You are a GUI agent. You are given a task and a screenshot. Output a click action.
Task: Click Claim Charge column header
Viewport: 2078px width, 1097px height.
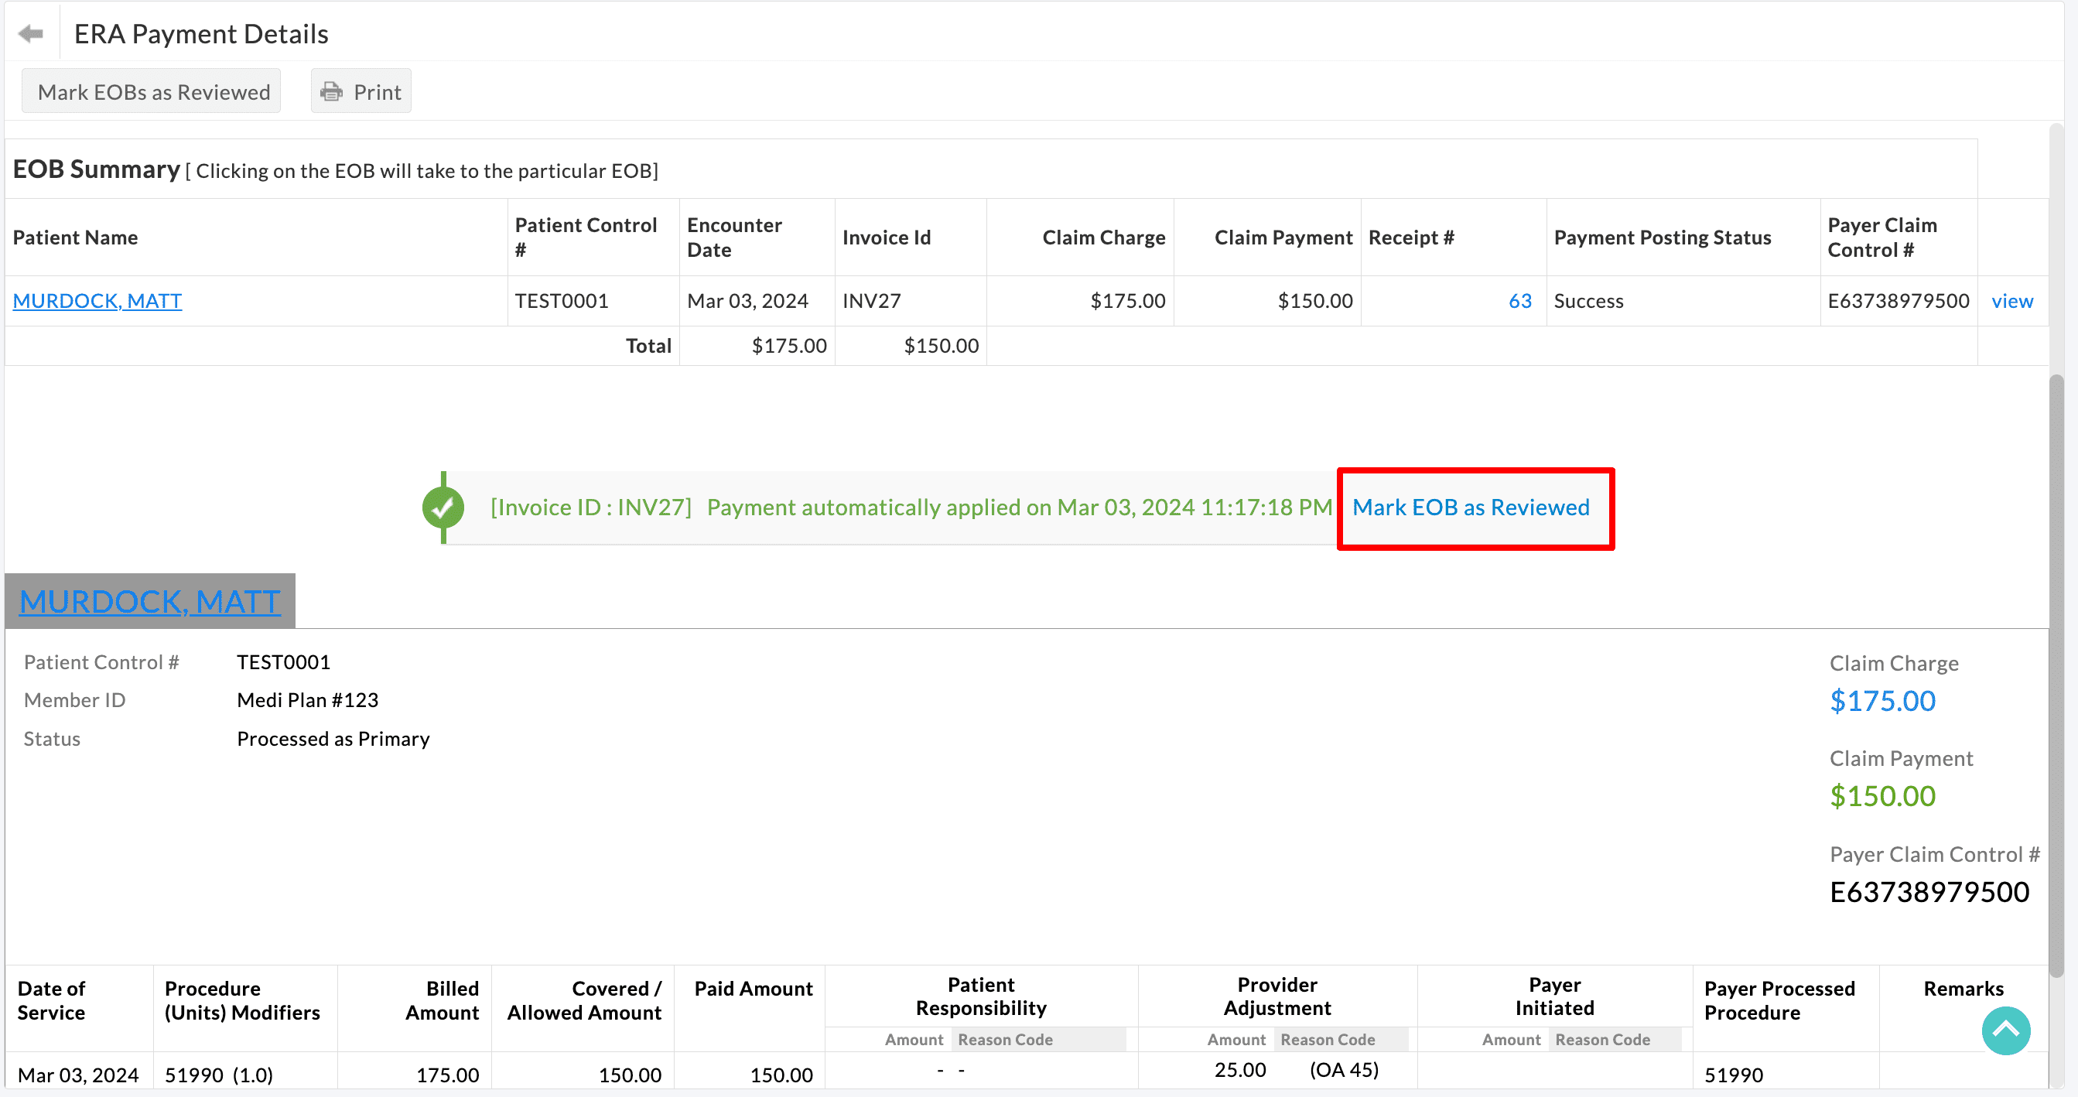[x=1102, y=238]
